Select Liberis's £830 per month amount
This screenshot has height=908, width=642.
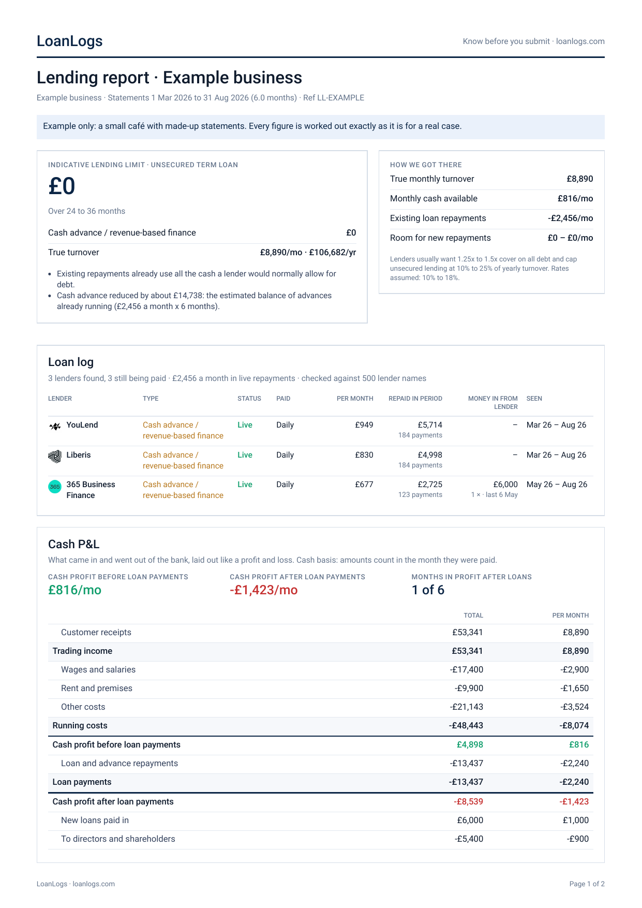point(364,455)
